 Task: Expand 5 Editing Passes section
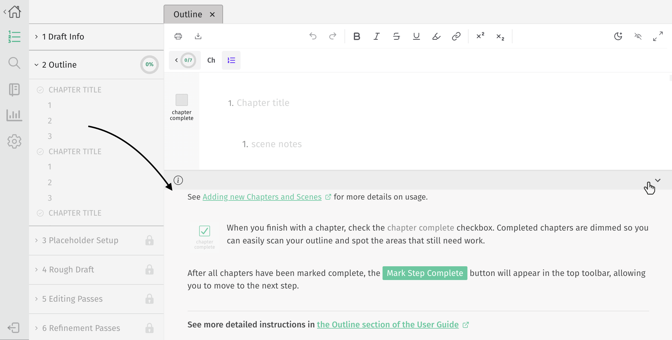(96, 299)
